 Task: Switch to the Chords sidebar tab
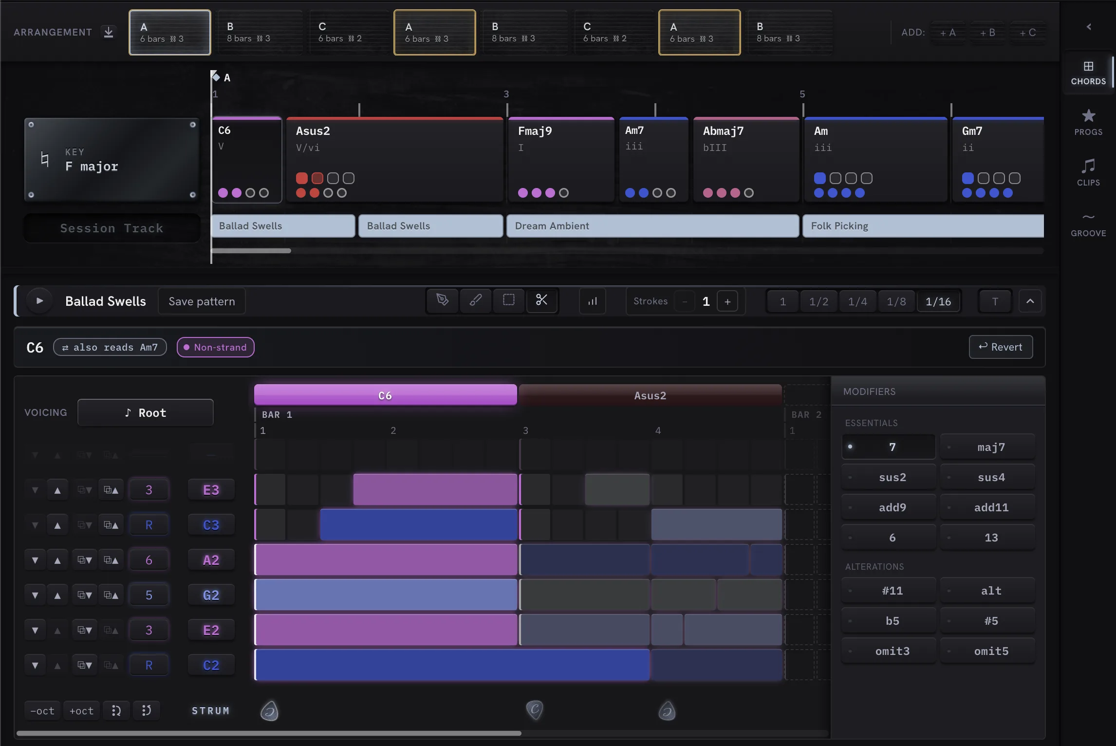pyautogui.click(x=1088, y=73)
